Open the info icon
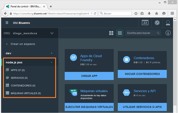 [x=168, y=33]
